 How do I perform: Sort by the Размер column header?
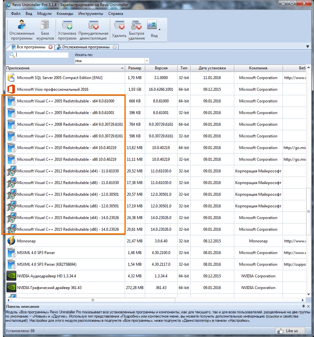coord(134,68)
